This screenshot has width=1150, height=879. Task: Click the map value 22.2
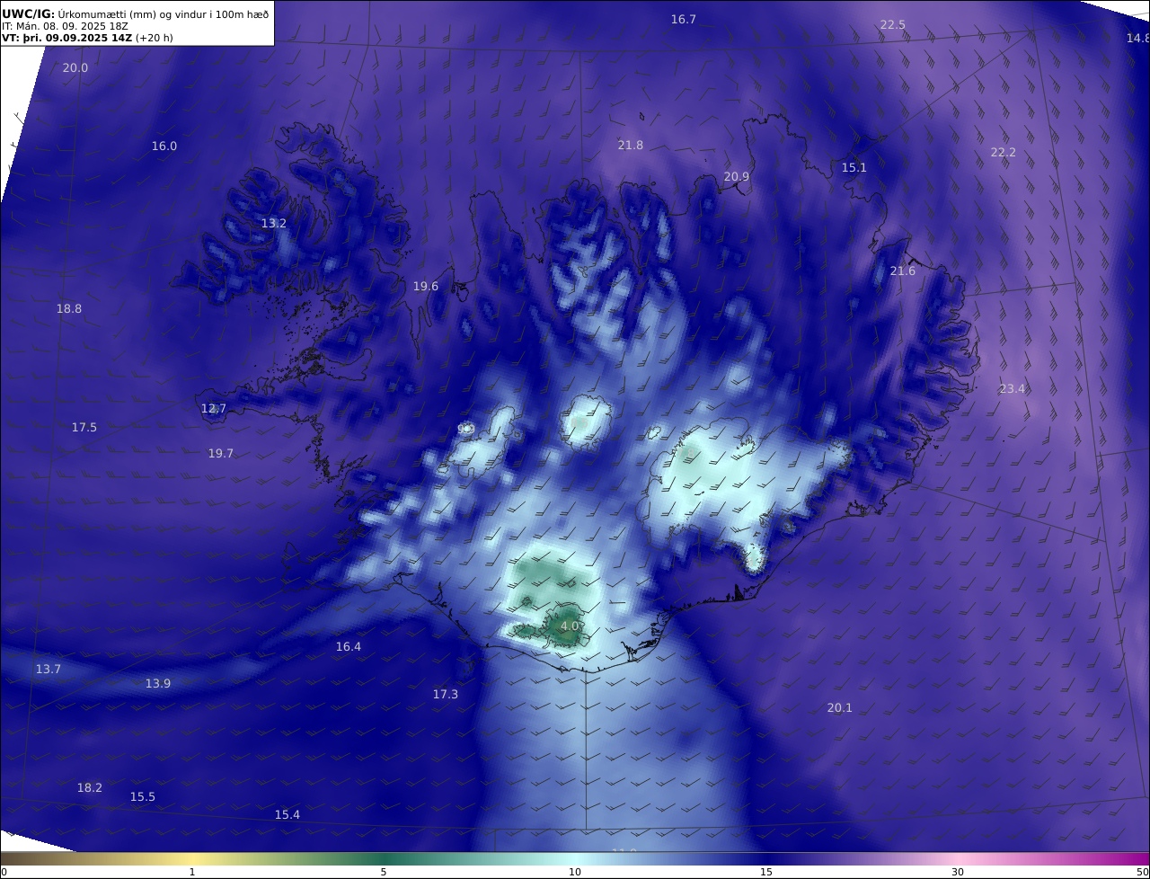click(x=1004, y=153)
